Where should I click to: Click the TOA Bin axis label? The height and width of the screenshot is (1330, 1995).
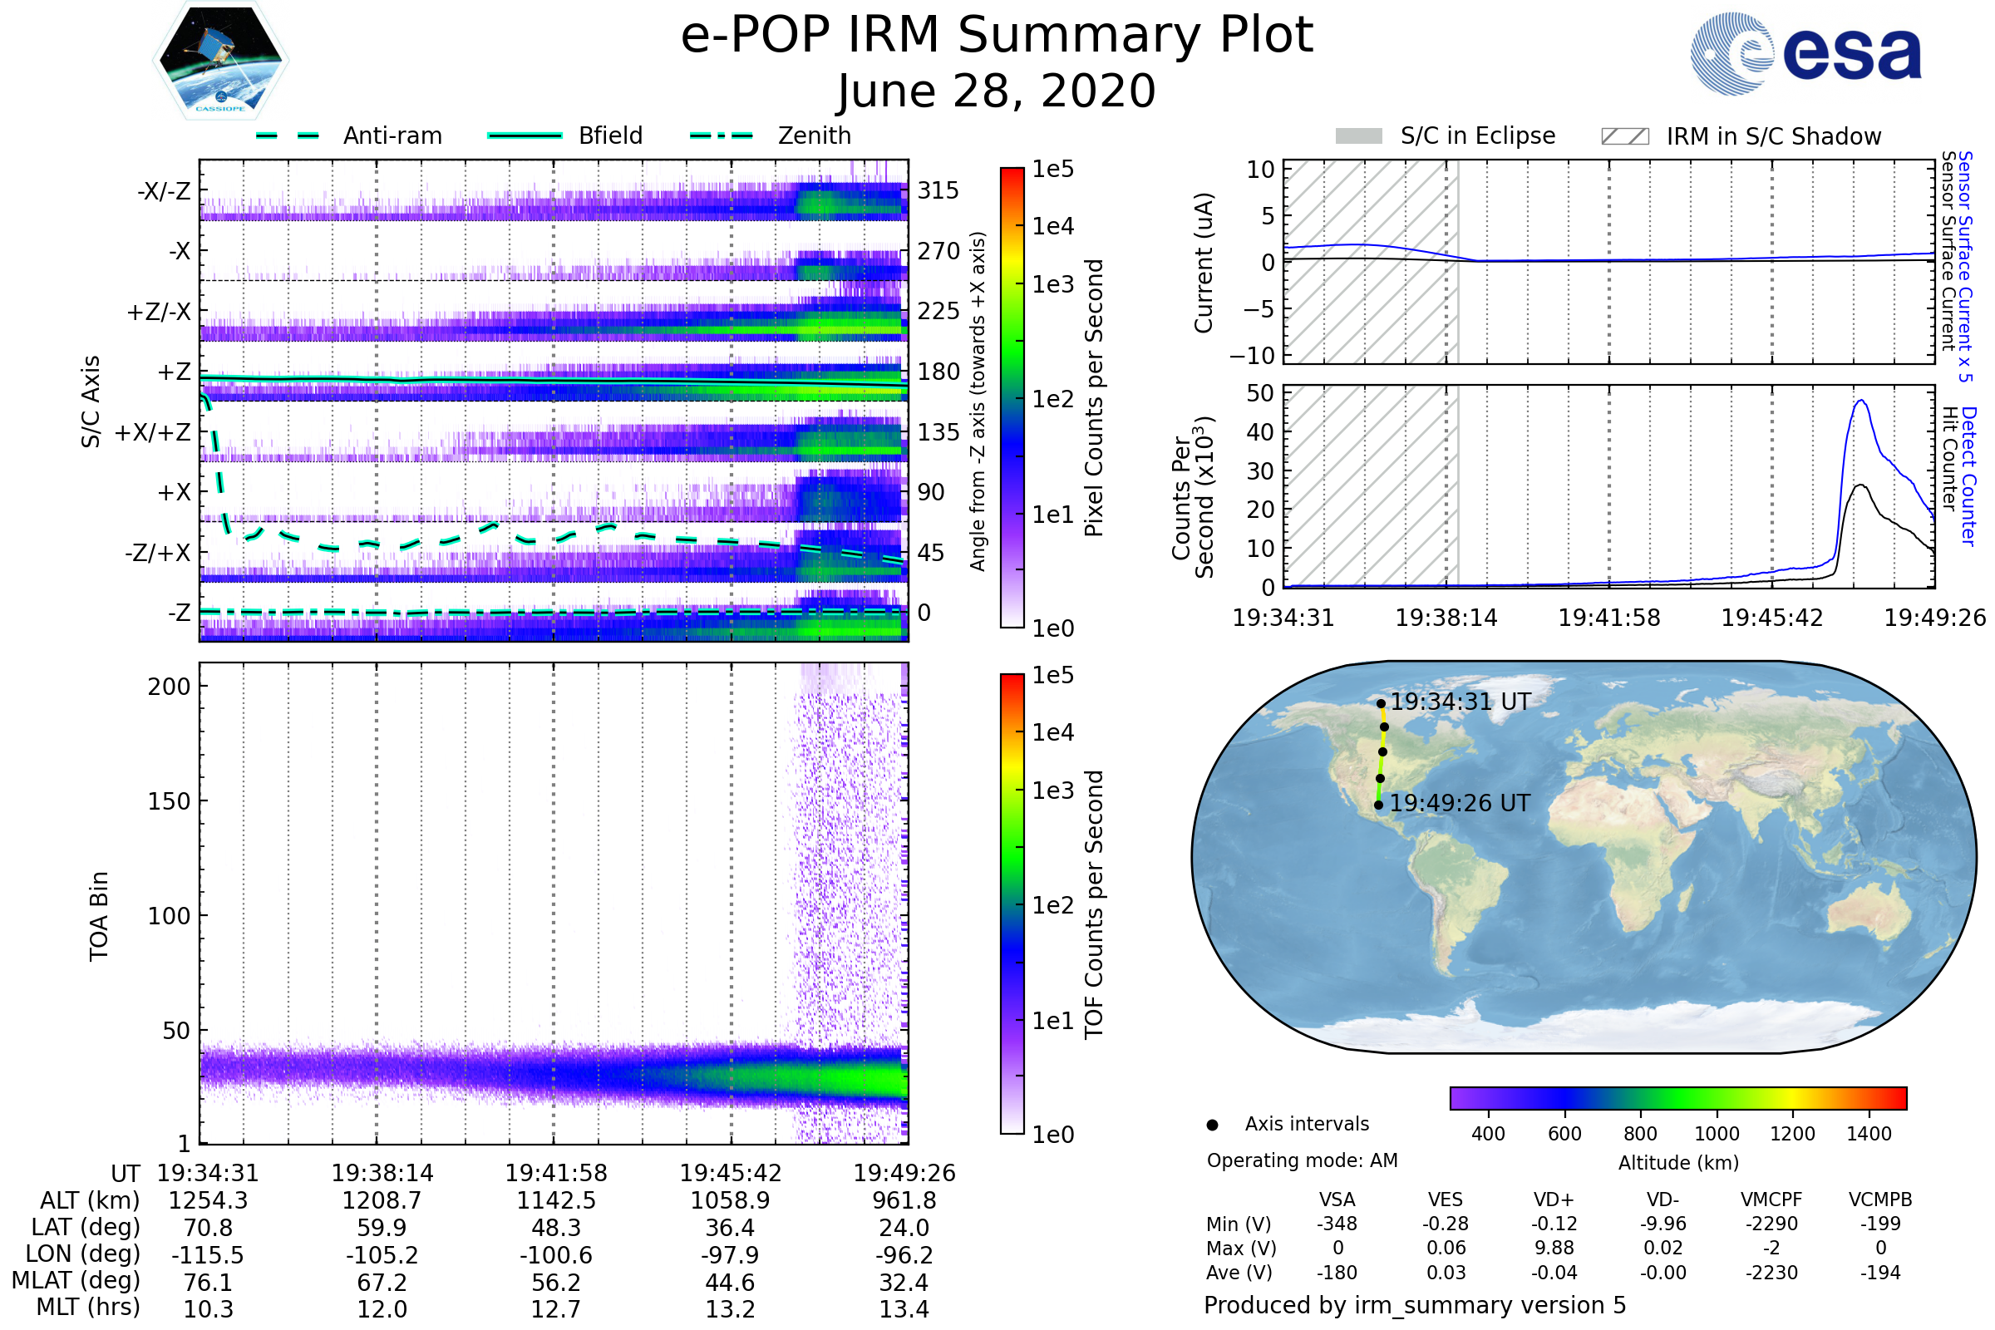click(98, 916)
